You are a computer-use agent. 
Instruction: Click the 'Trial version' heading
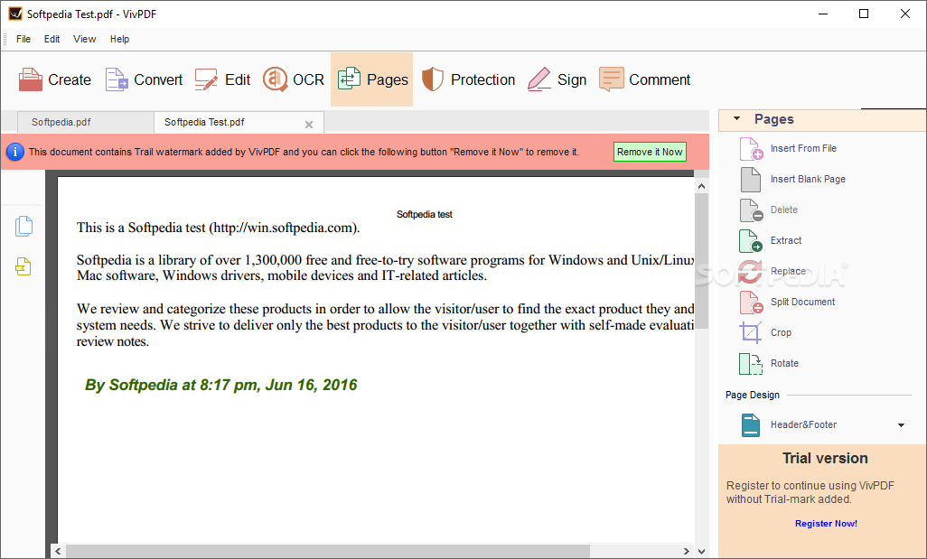(825, 458)
